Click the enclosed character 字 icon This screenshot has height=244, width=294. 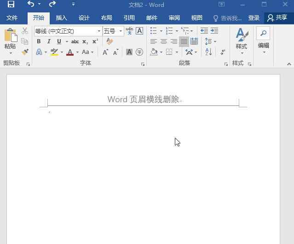click(x=139, y=52)
